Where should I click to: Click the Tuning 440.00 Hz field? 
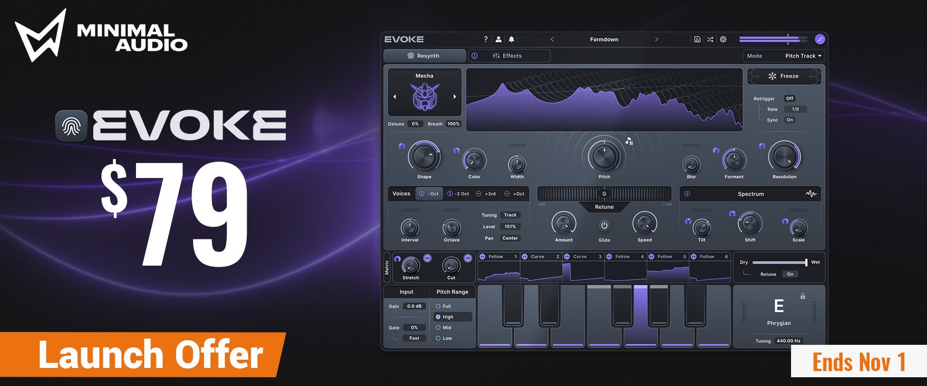(x=788, y=341)
